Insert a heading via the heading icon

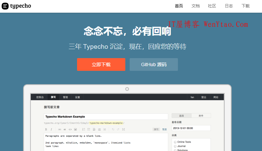(x=94, y=129)
